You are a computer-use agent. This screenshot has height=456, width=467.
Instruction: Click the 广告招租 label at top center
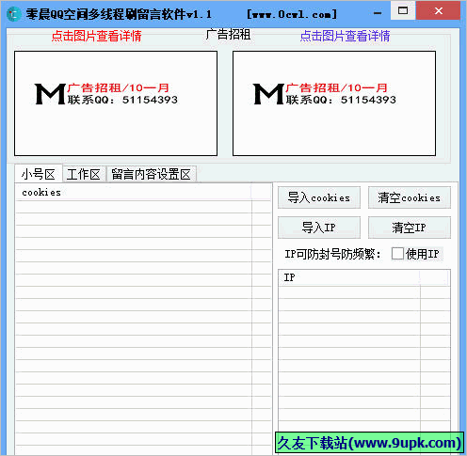[x=228, y=34]
